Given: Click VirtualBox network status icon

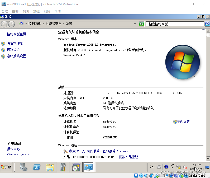Looking at the screenshot, I should click(151, 175).
